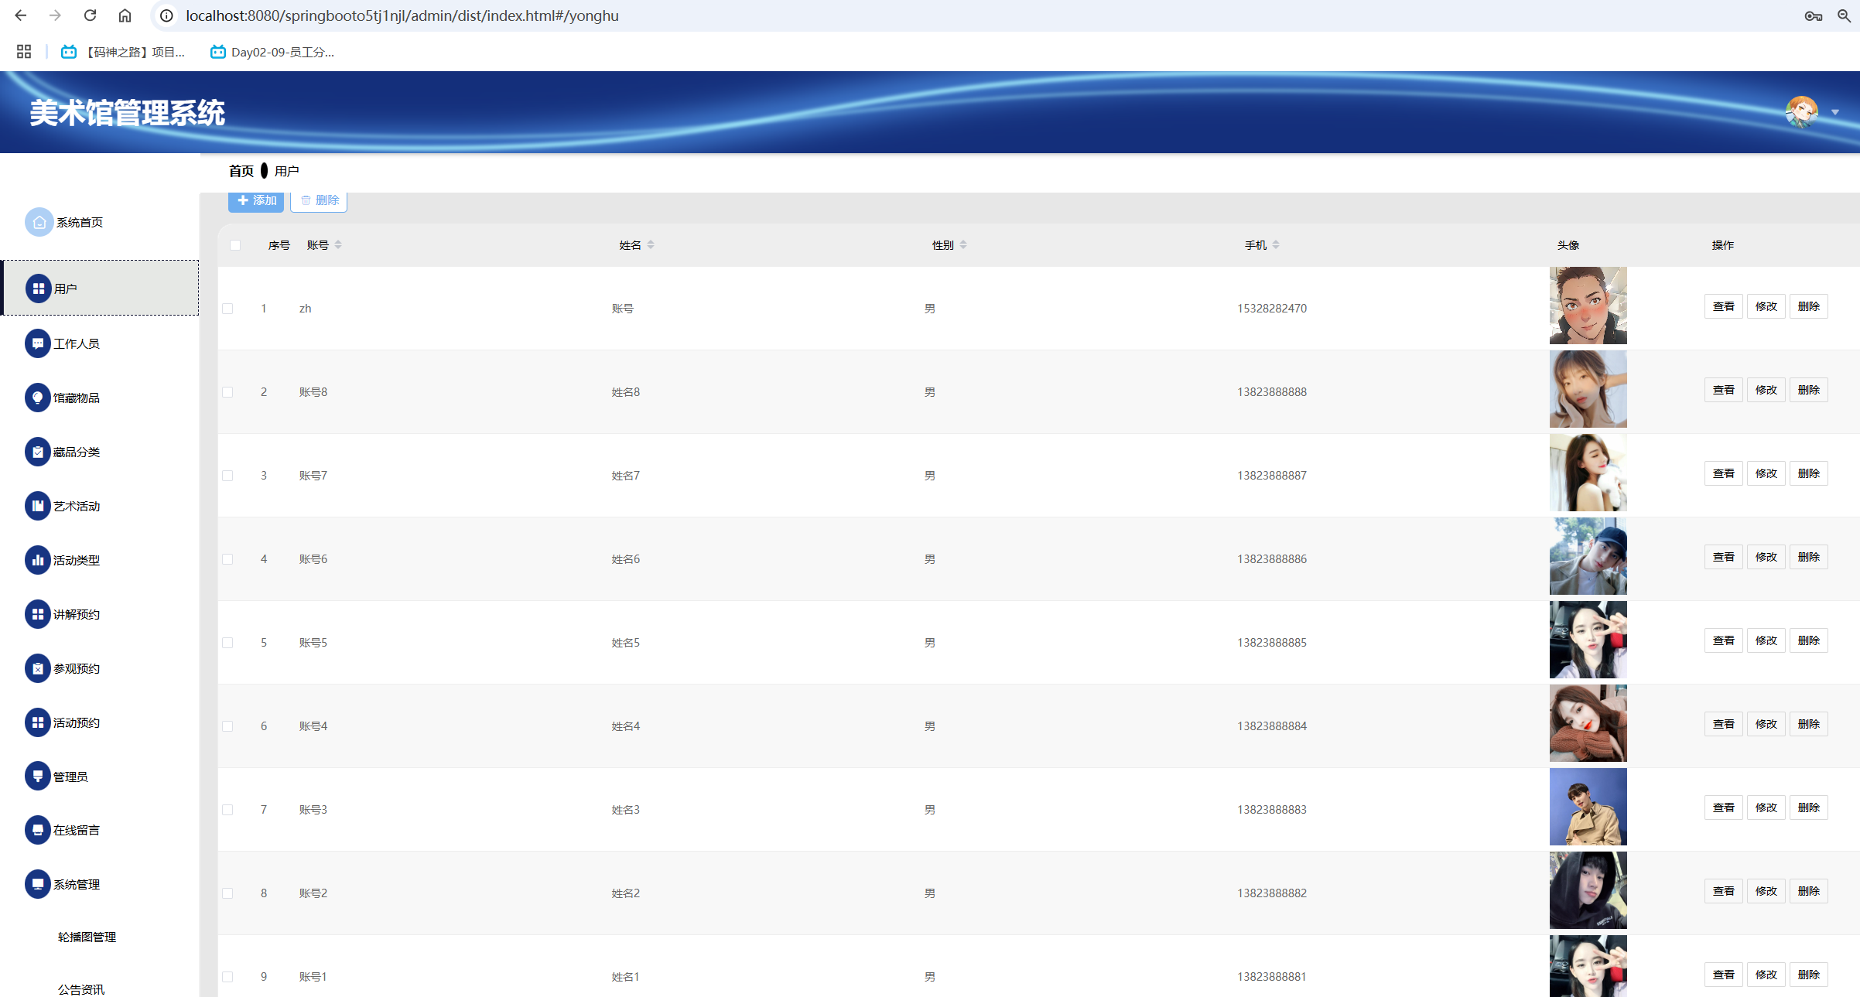Click the 系统首页 home icon in sidebar

(x=39, y=222)
